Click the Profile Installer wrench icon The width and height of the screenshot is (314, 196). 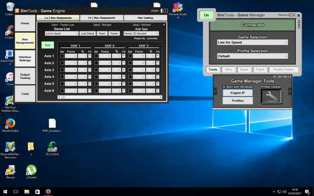[x=271, y=96]
